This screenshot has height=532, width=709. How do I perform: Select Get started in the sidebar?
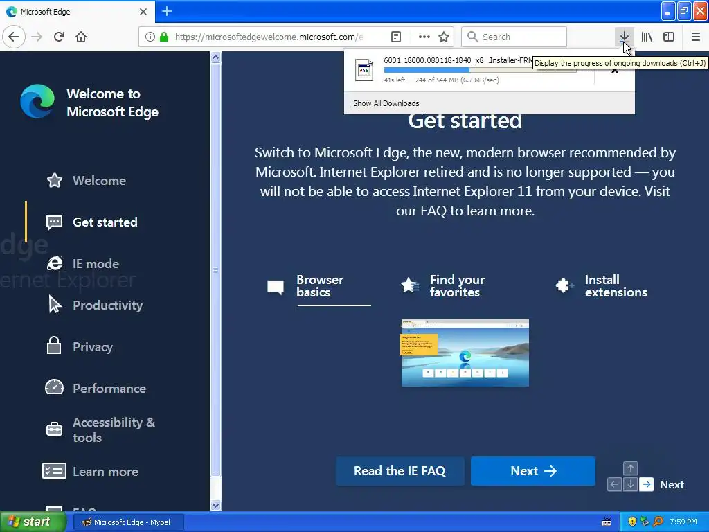105,222
